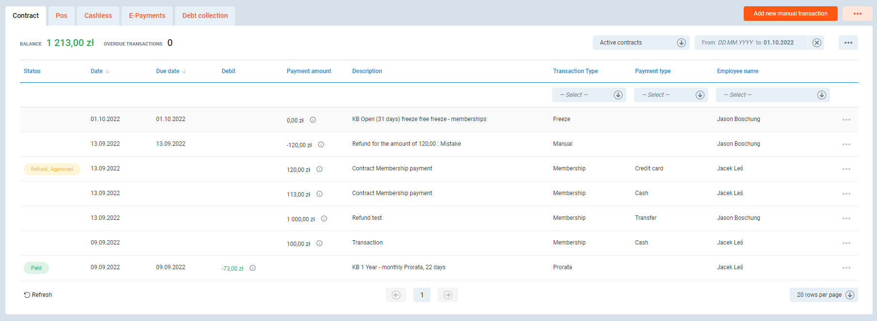The width and height of the screenshot is (877, 321).
Task: Click Add new manual transaction button
Action: 790,14
